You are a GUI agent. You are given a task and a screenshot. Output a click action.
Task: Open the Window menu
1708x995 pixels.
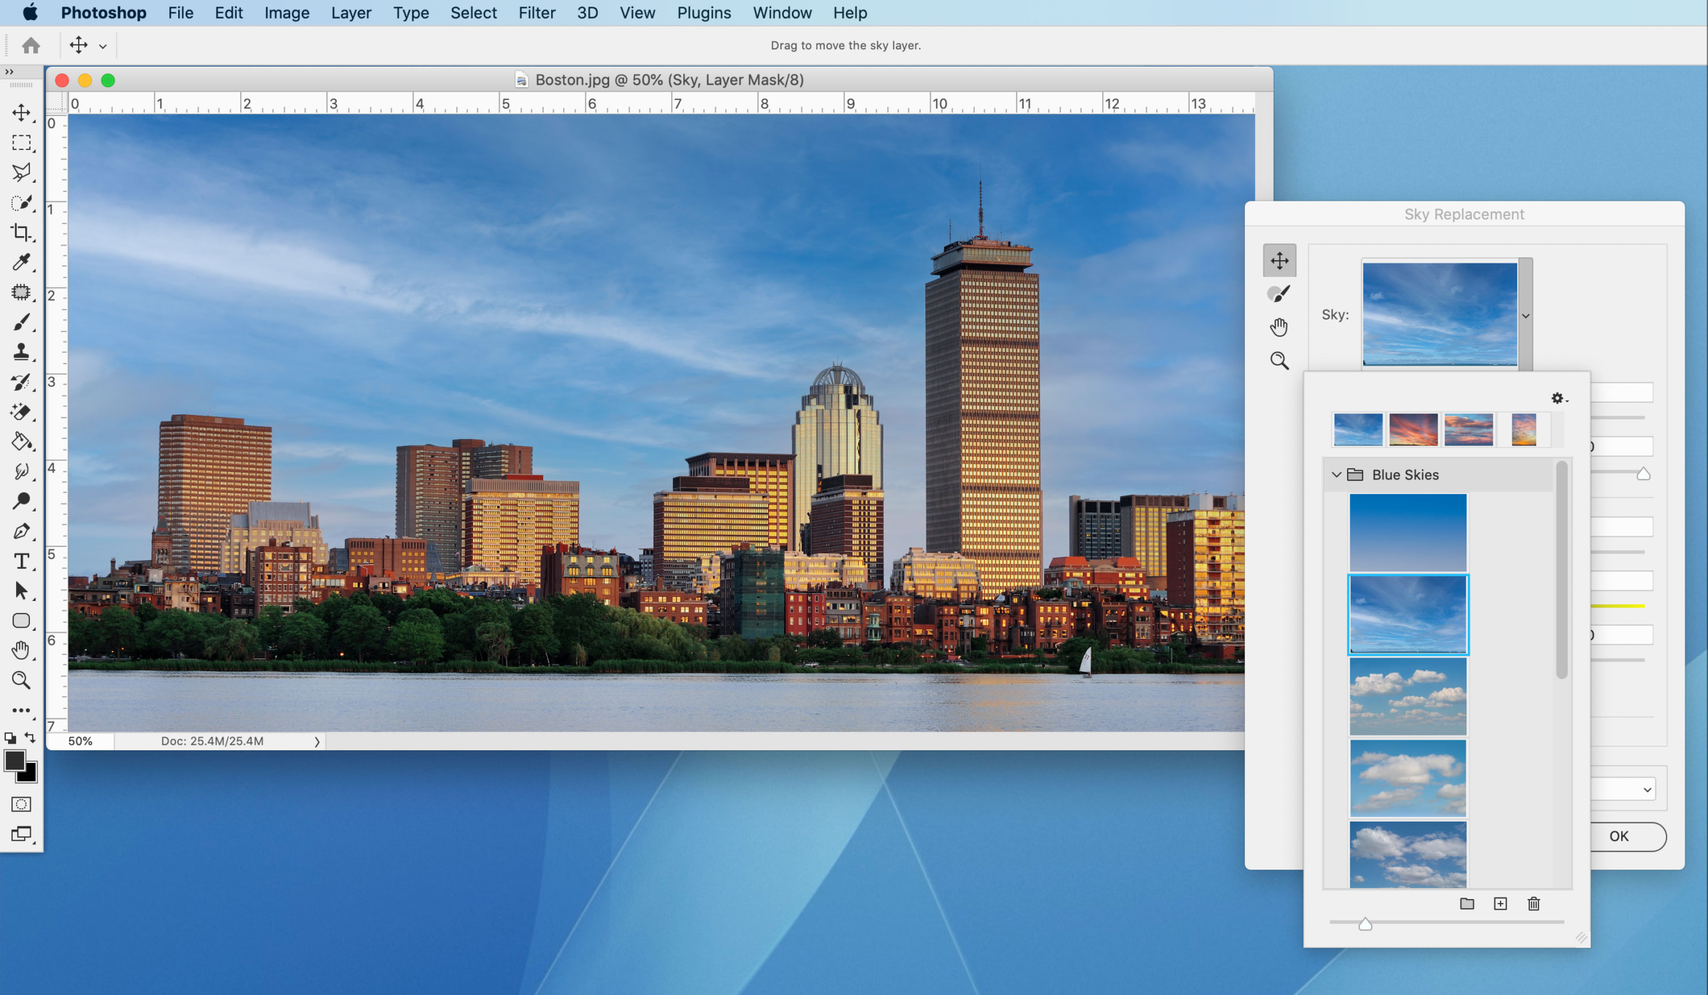click(x=782, y=13)
